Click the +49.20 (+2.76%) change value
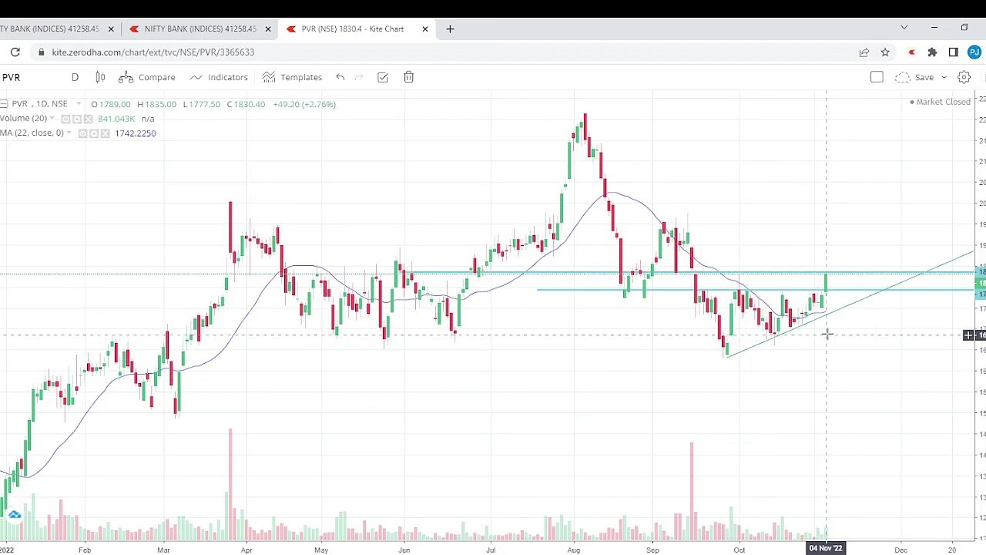 [x=304, y=104]
